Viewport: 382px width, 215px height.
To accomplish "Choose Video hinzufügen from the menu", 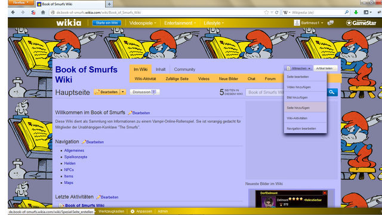I will coord(305,87).
